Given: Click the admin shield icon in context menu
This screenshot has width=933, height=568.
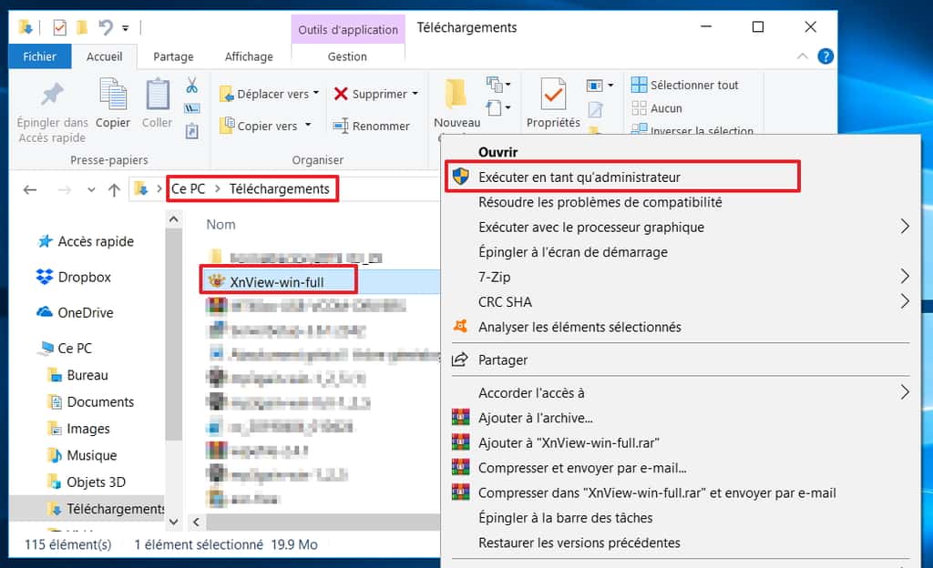Looking at the screenshot, I should pyautogui.click(x=460, y=177).
